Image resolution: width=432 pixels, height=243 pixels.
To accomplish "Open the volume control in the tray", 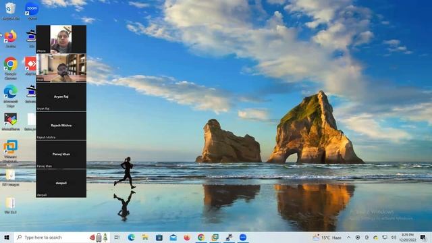I will click(x=394, y=238).
